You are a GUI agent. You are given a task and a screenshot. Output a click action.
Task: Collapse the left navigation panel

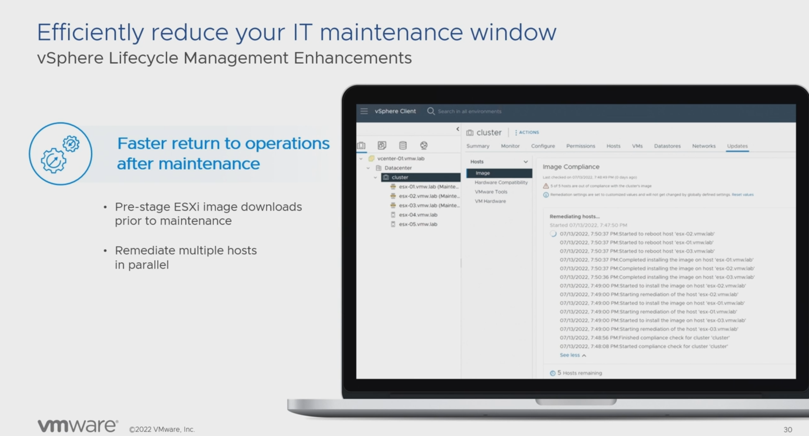click(x=457, y=129)
